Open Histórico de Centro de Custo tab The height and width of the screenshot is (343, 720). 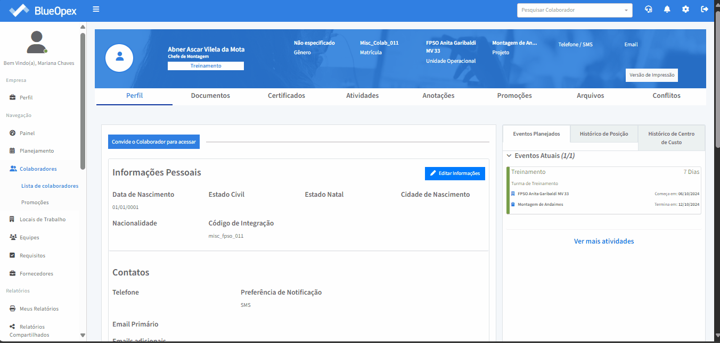tap(671, 138)
